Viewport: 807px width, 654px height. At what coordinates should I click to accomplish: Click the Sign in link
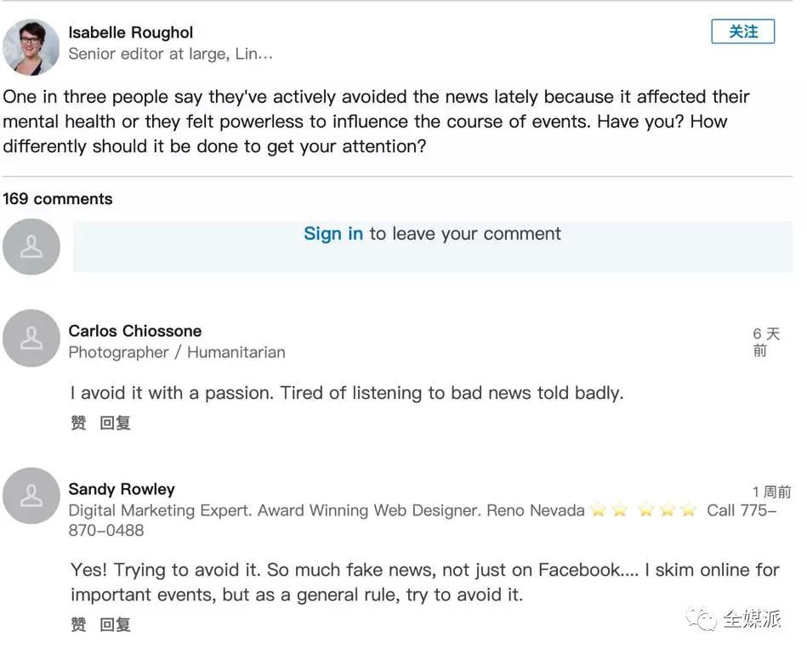click(333, 234)
